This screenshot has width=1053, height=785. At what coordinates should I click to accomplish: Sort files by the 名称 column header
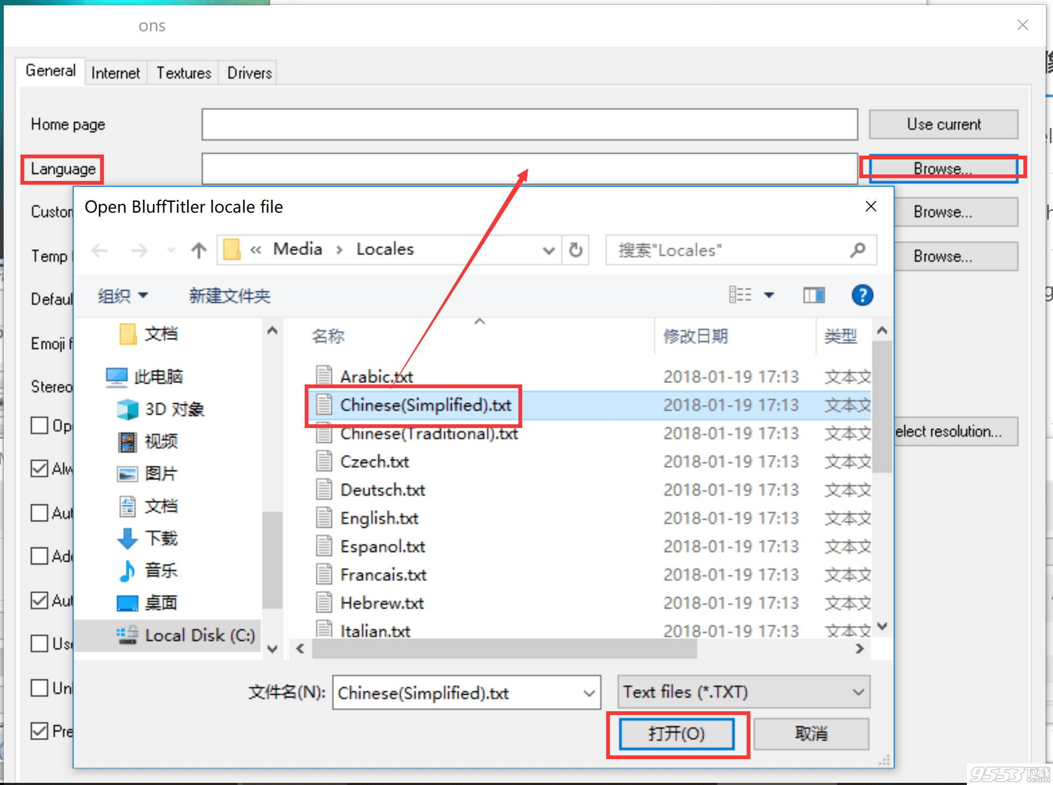pos(328,337)
